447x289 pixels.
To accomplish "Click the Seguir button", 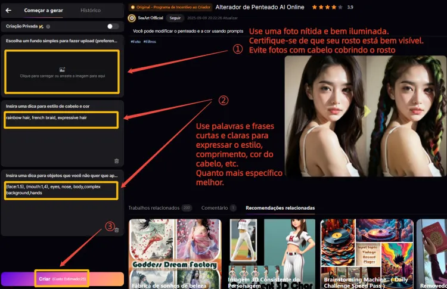I will pyautogui.click(x=175, y=18).
